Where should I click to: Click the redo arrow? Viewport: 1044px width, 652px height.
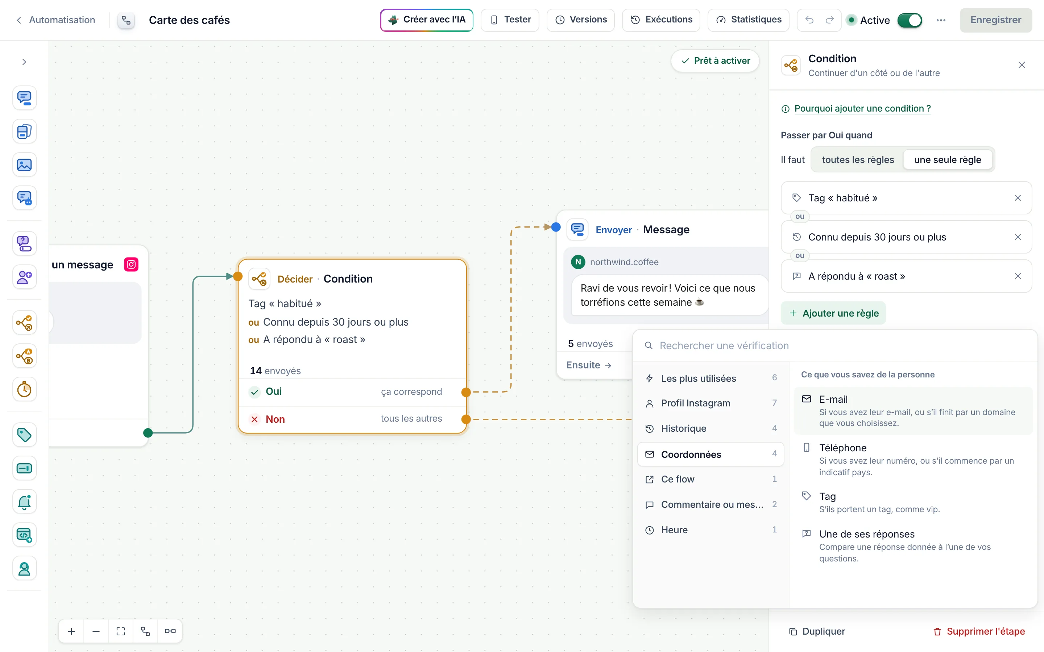coord(830,20)
